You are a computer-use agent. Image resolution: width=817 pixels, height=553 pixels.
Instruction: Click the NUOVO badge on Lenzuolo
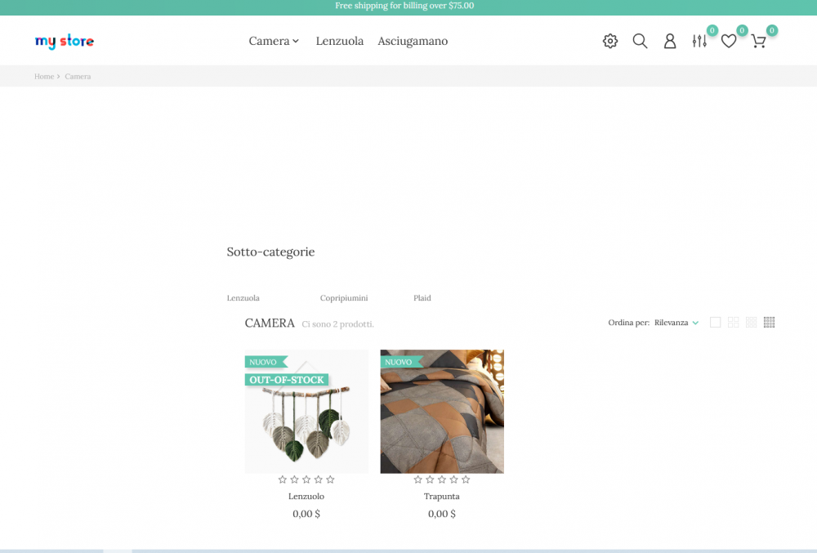(266, 362)
